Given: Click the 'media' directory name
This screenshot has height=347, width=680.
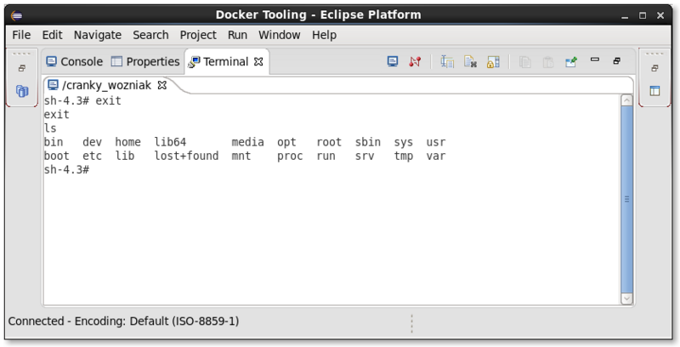Looking at the screenshot, I should point(247,142).
